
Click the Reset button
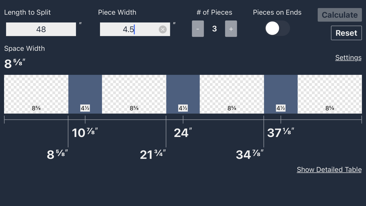pos(346,33)
